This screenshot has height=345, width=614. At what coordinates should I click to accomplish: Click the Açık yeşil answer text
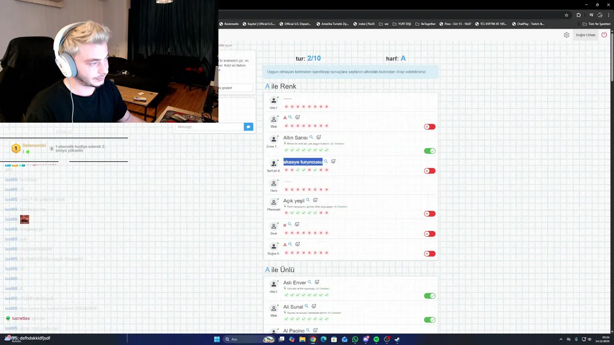pos(294,201)
